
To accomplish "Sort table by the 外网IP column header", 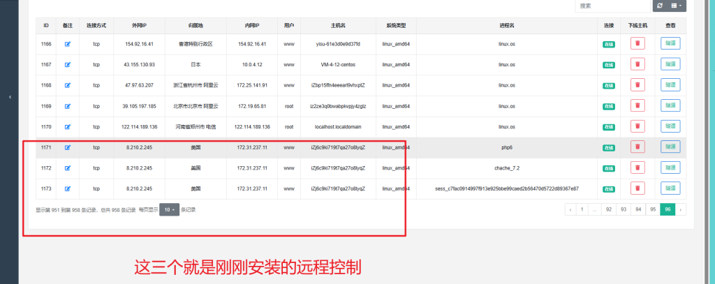I will click(x=140, y=25).
